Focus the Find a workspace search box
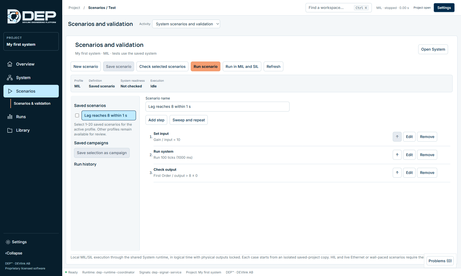The height and width of the screenshot is (276, 461). point(339,8)
